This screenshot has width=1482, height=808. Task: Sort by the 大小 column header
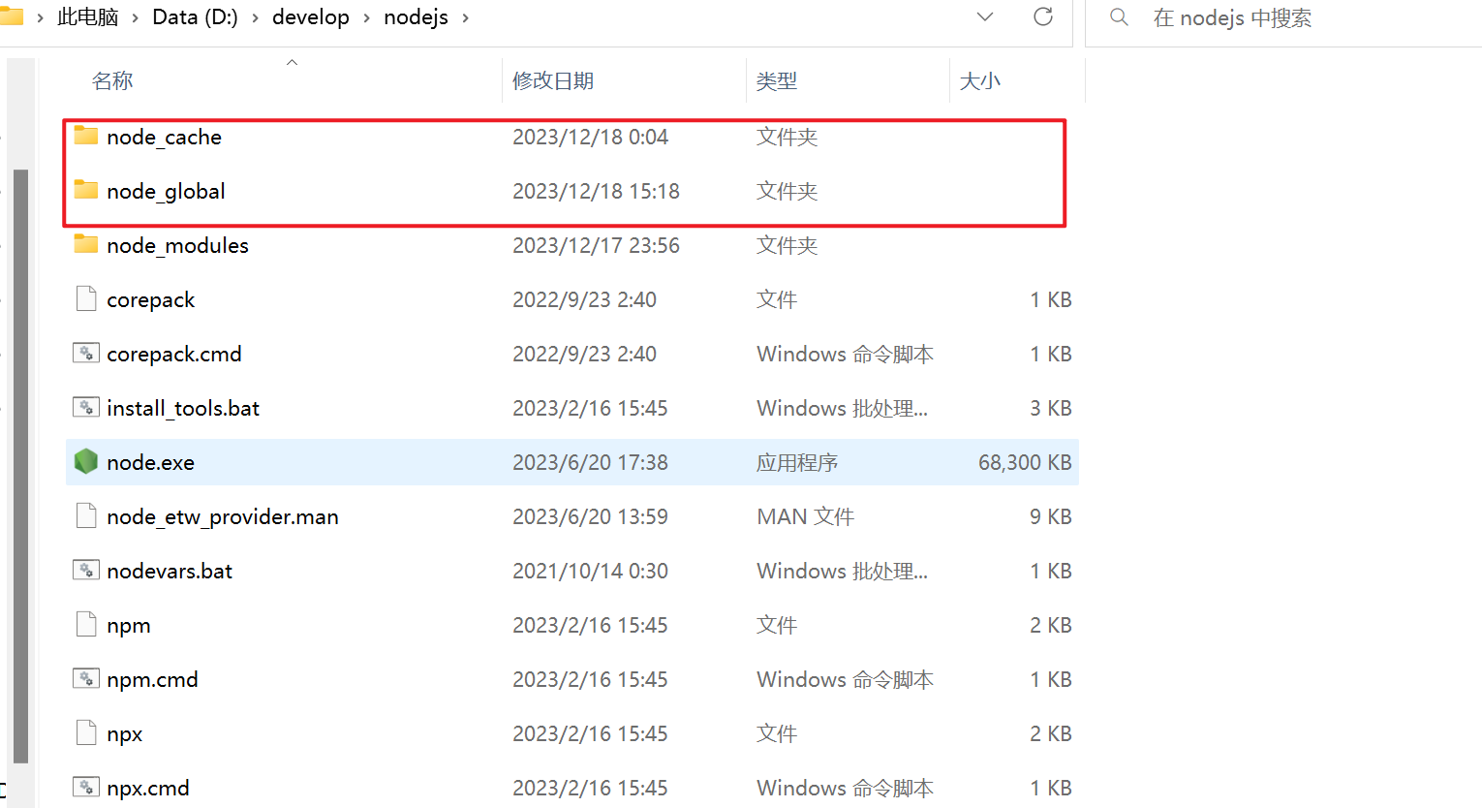(x=980, y=80)
